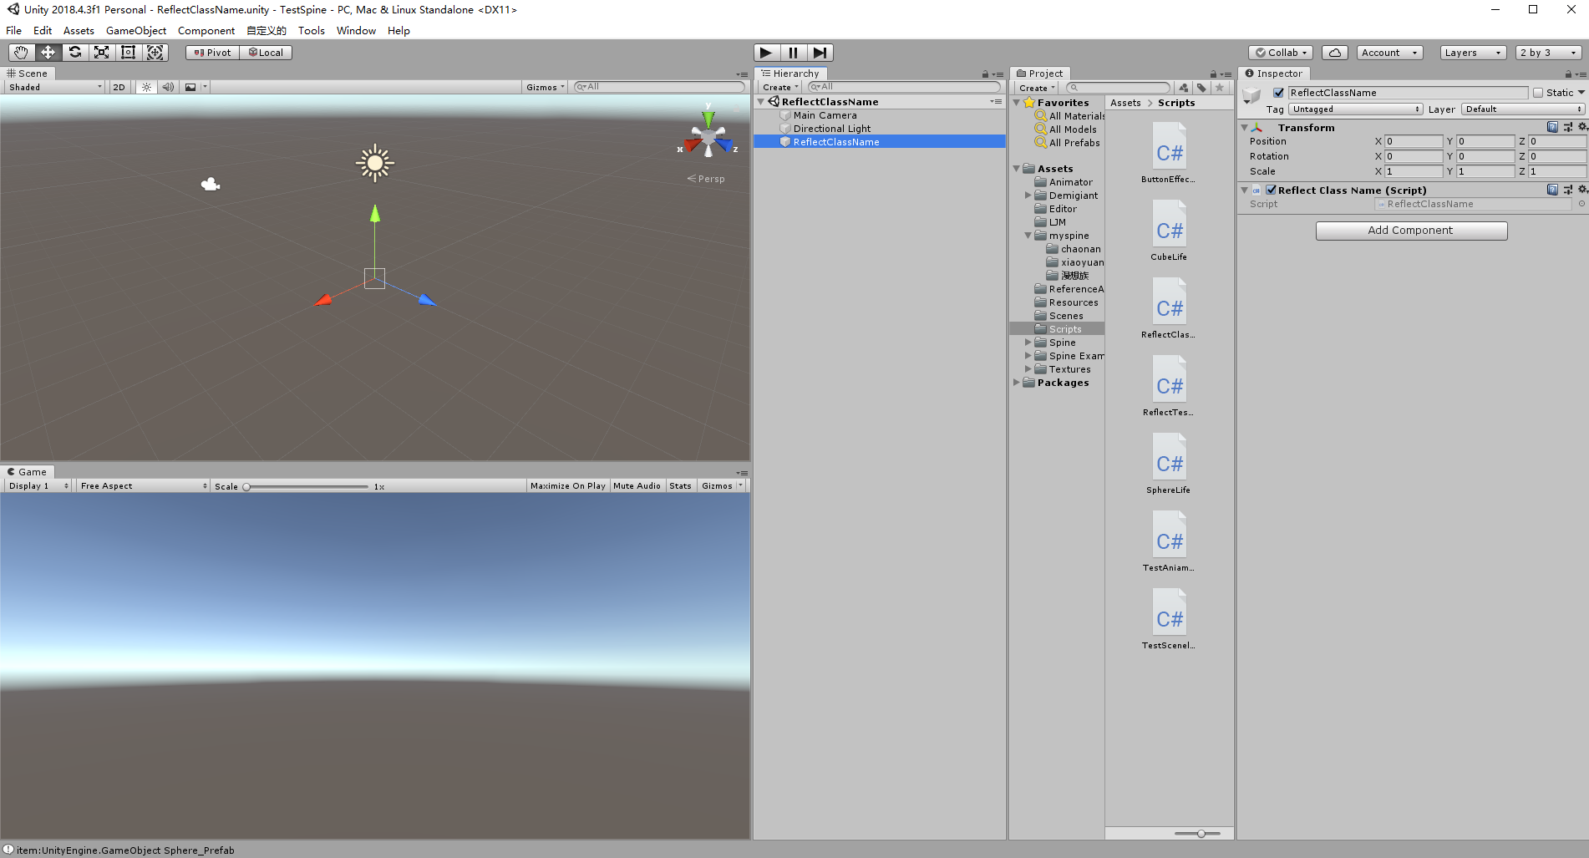This screenshot has width=1589, height=858.
Task: Toggle Mute Audio in Game view
Action: coord(637,485)
